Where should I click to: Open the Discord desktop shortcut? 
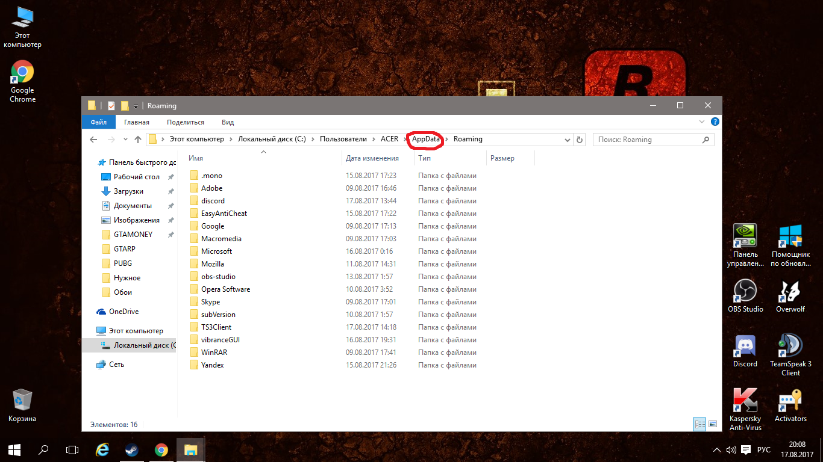click(x=745, y=350)
